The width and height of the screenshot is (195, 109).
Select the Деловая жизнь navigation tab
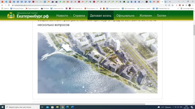click(101, 16)
